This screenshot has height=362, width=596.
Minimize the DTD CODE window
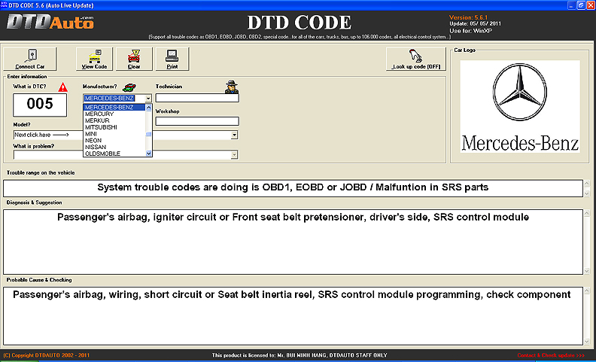(x=572, y=5)
